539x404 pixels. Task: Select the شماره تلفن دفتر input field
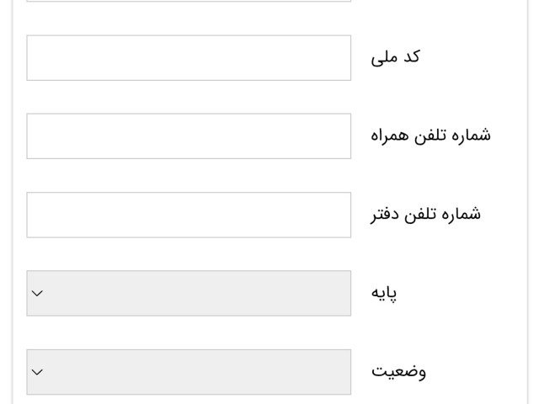click(189, 215)
